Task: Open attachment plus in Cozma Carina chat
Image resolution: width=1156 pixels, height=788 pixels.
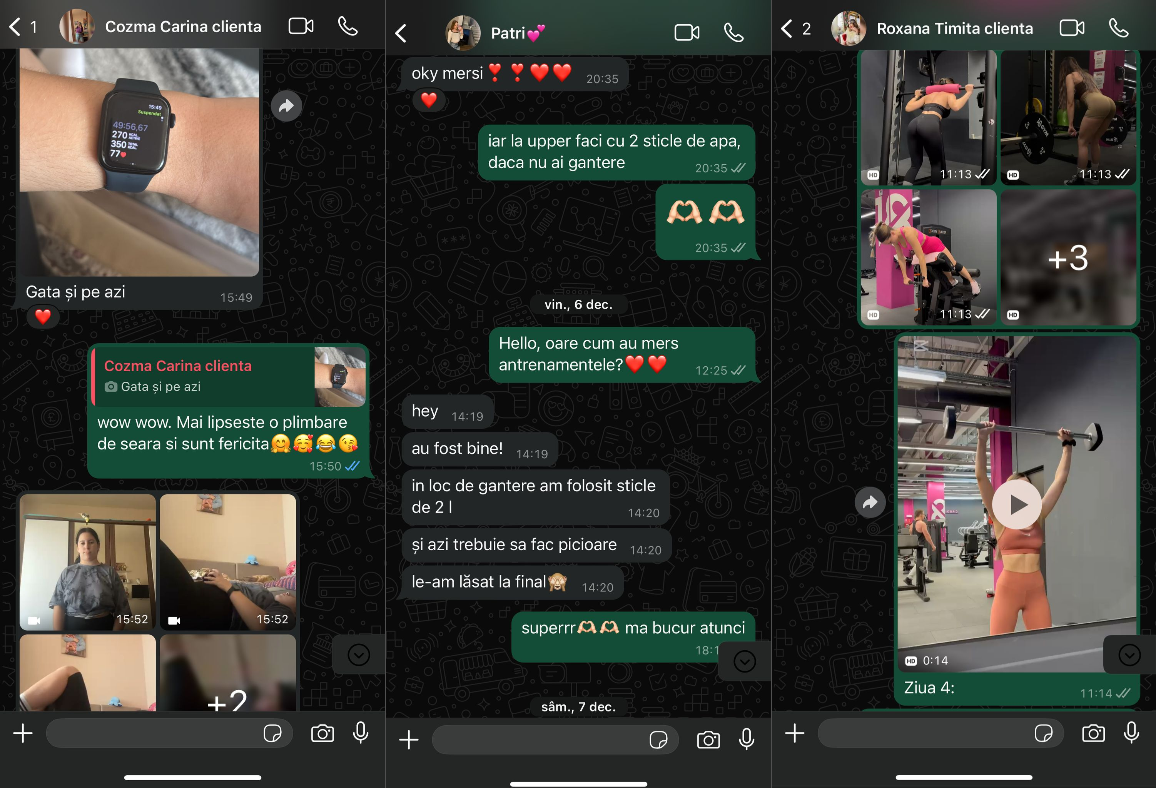Action: tap(23, 733)
